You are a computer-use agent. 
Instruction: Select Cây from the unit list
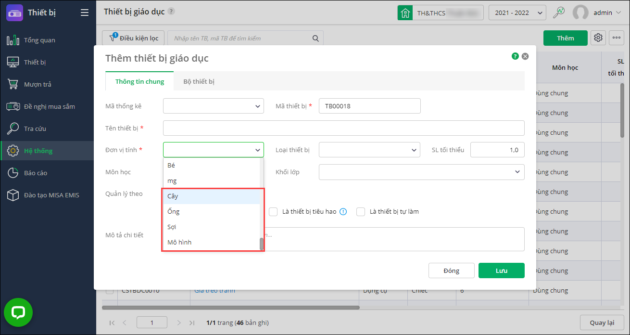(x=212, y=196)
